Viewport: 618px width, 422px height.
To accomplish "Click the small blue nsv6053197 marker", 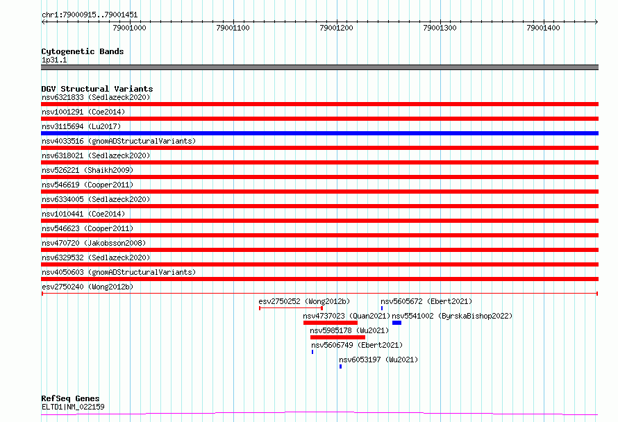I will click(x=340, y=366).
